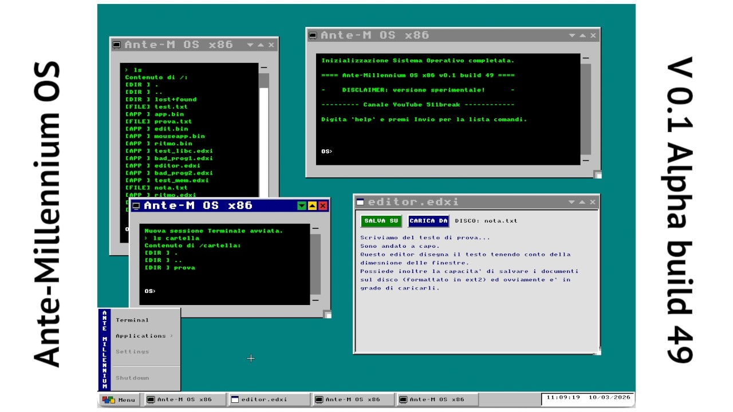Click the scroll-down dash in the active terminal
The width and height of the screenshot is (733, 412).
[315, 300]
